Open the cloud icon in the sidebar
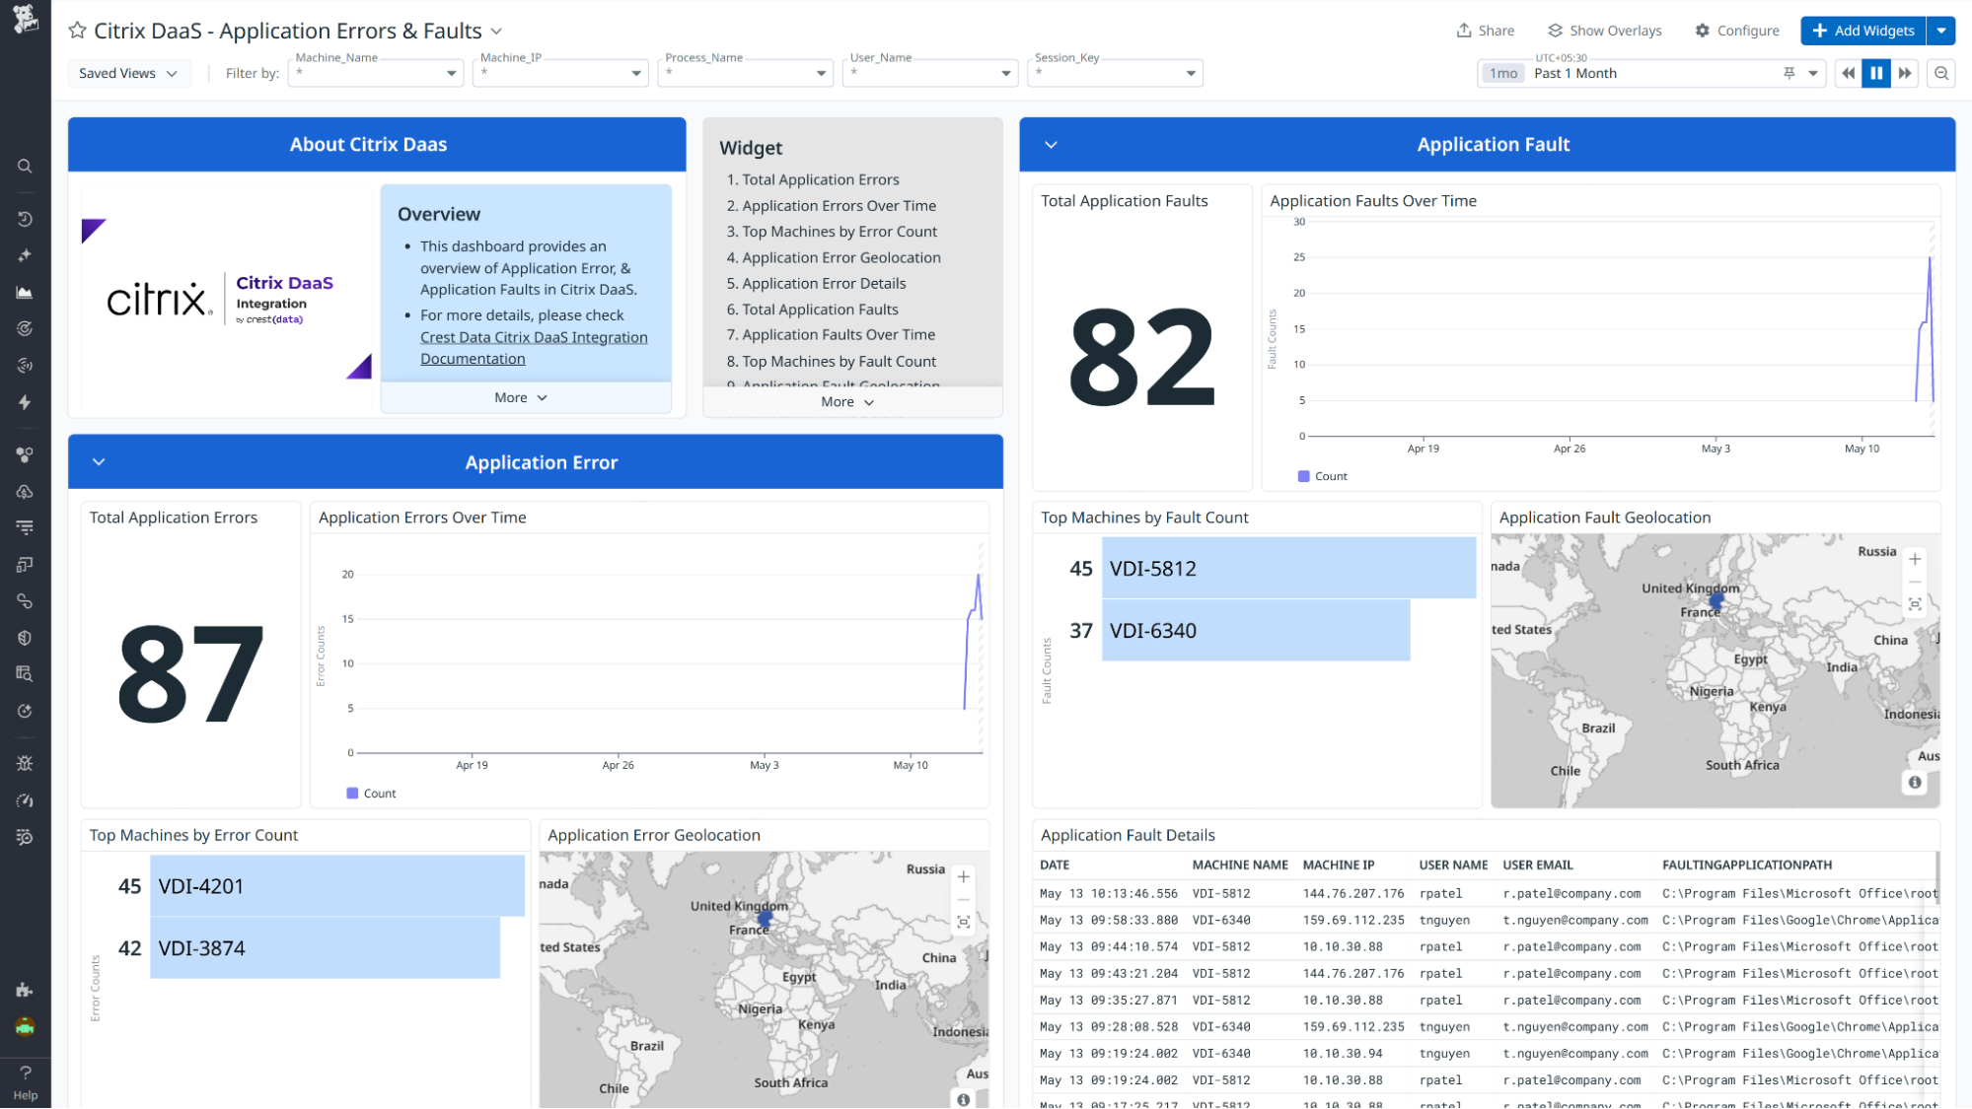Screen dimensions: 1972x1109 pos(25,491)
